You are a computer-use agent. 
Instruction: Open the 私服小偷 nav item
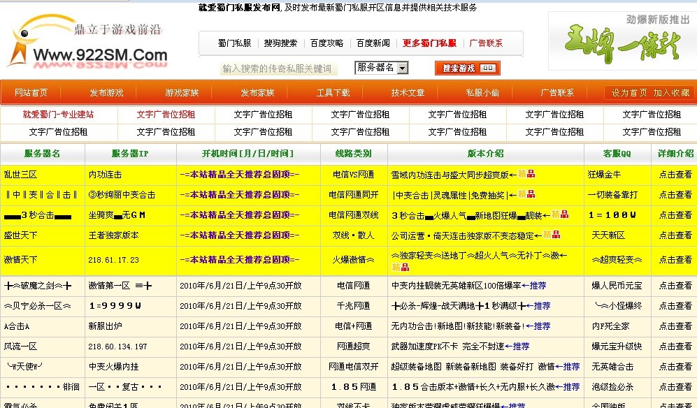coord(482,92)
